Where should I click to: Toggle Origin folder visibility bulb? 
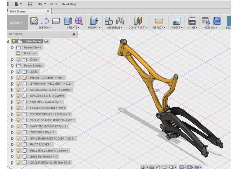point(18,60)
